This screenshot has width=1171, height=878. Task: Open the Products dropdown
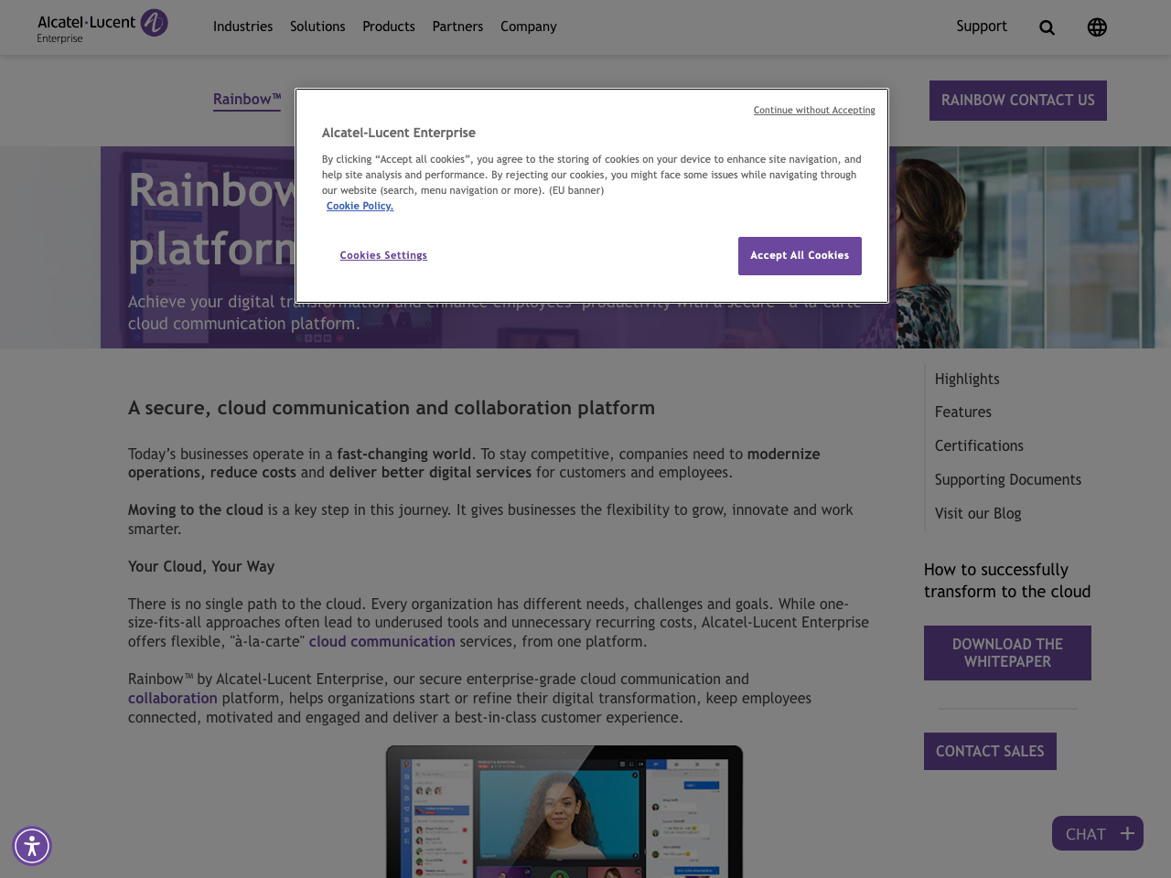click(x=388, y=26)
